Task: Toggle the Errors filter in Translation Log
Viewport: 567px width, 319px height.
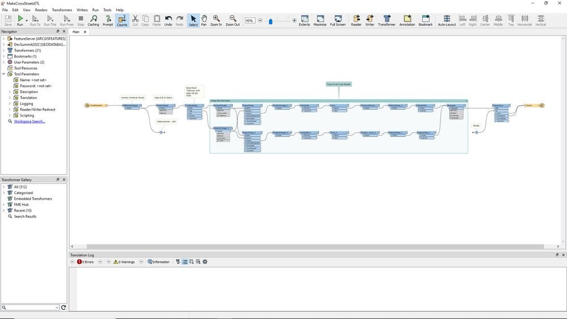Action: coord(85,262)
